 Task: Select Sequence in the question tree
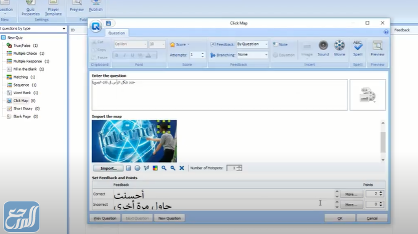point(22,85)
